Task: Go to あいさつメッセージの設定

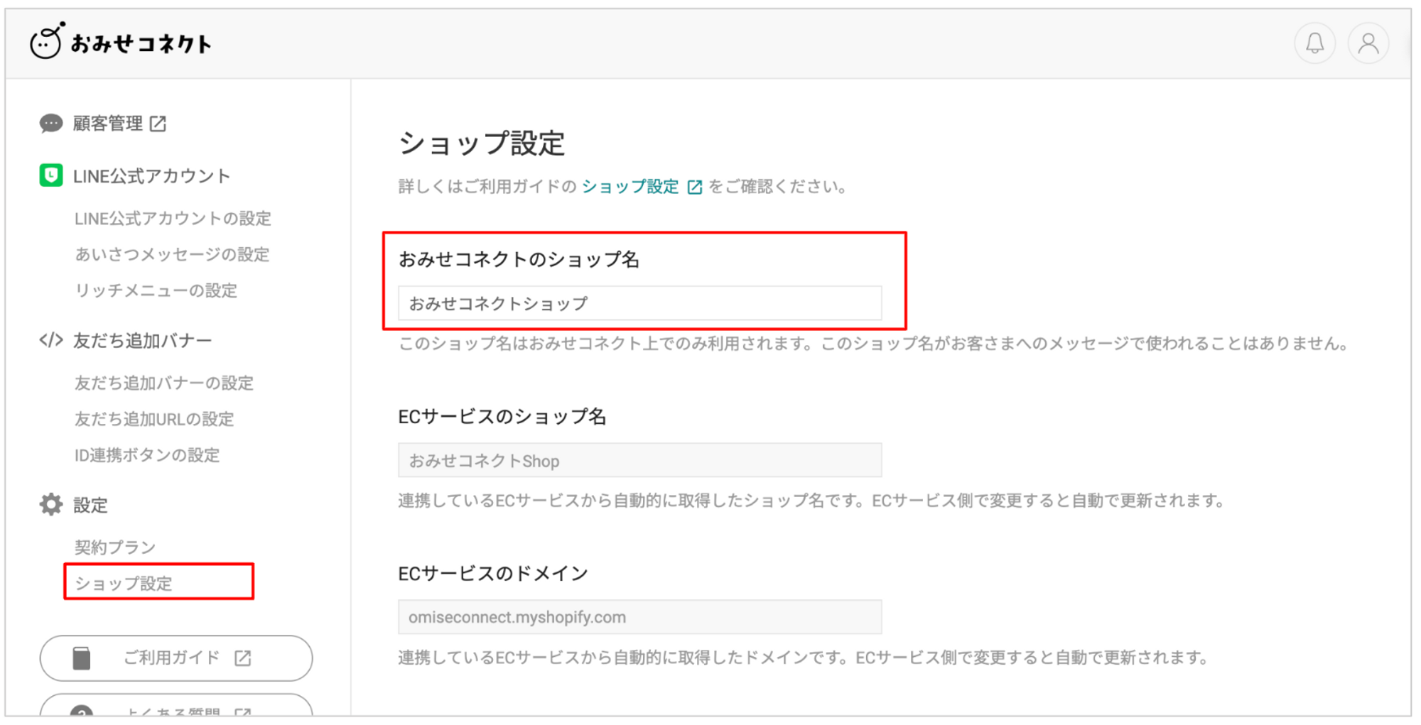Action: pos(173,254)
